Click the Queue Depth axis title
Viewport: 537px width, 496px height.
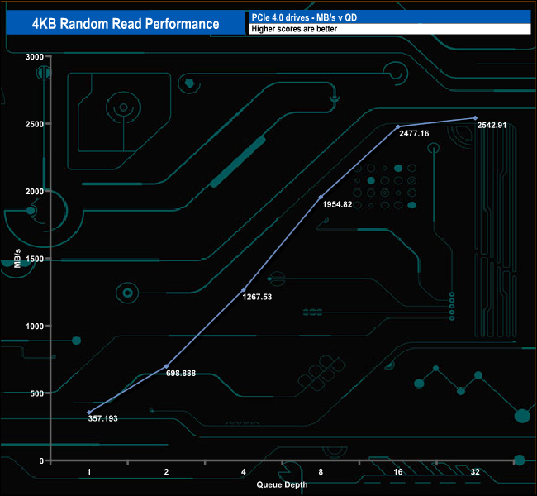tap(282, 484)
